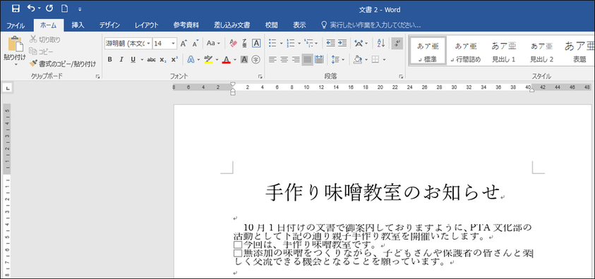This screenshot has width=595, height=279.
Task: Toggle bold formatting
Action: tap(109, 59)
